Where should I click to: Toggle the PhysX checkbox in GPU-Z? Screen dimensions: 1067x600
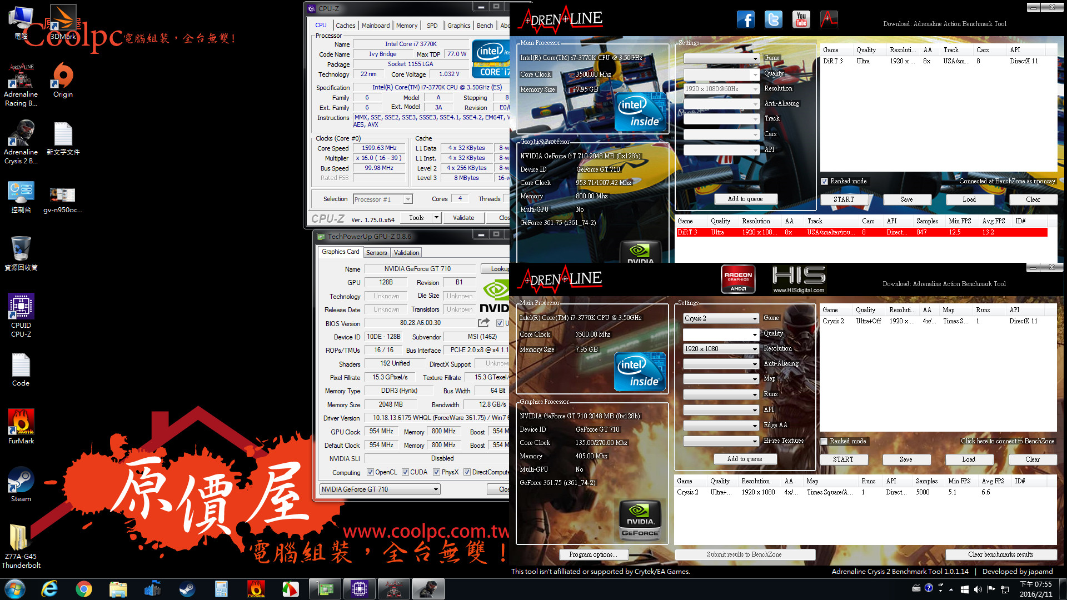point(436,472)
